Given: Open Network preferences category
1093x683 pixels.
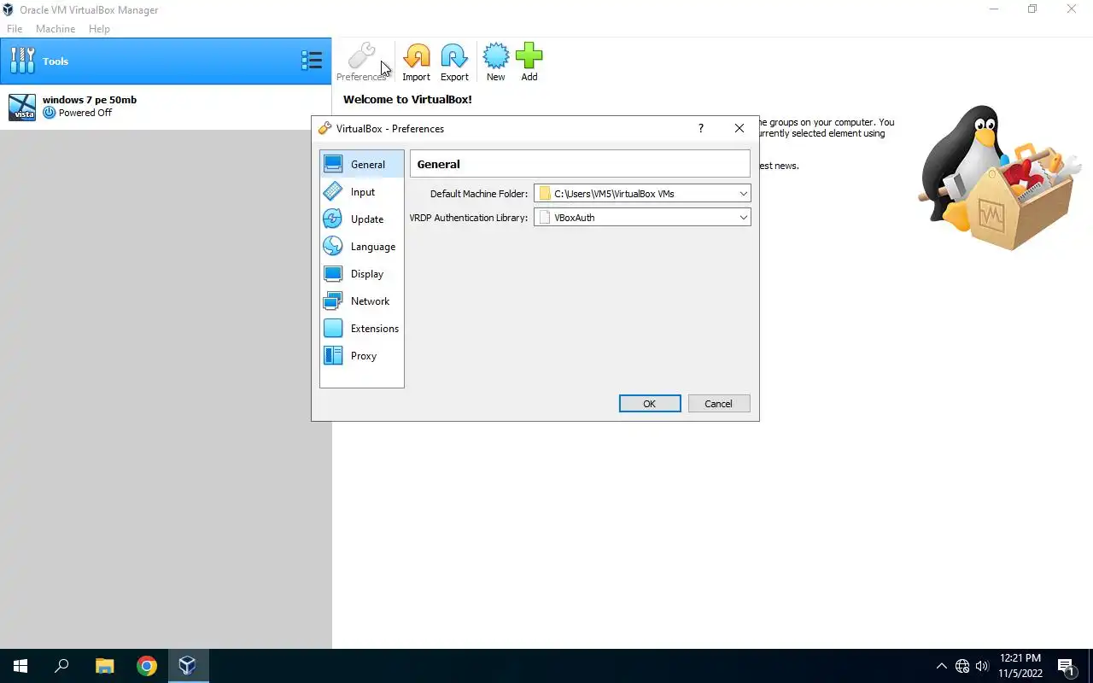Looking at the screenshot, I should point(362,301).
